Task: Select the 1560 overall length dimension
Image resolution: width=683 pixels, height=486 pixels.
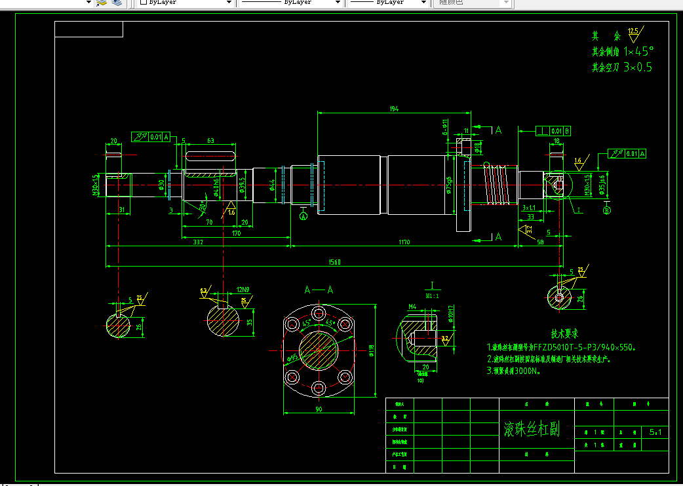Action: [334, 262]
